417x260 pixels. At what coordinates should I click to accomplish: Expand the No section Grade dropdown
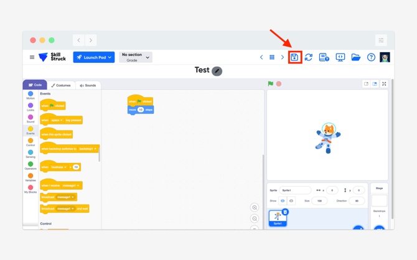(x=136, y=57)
